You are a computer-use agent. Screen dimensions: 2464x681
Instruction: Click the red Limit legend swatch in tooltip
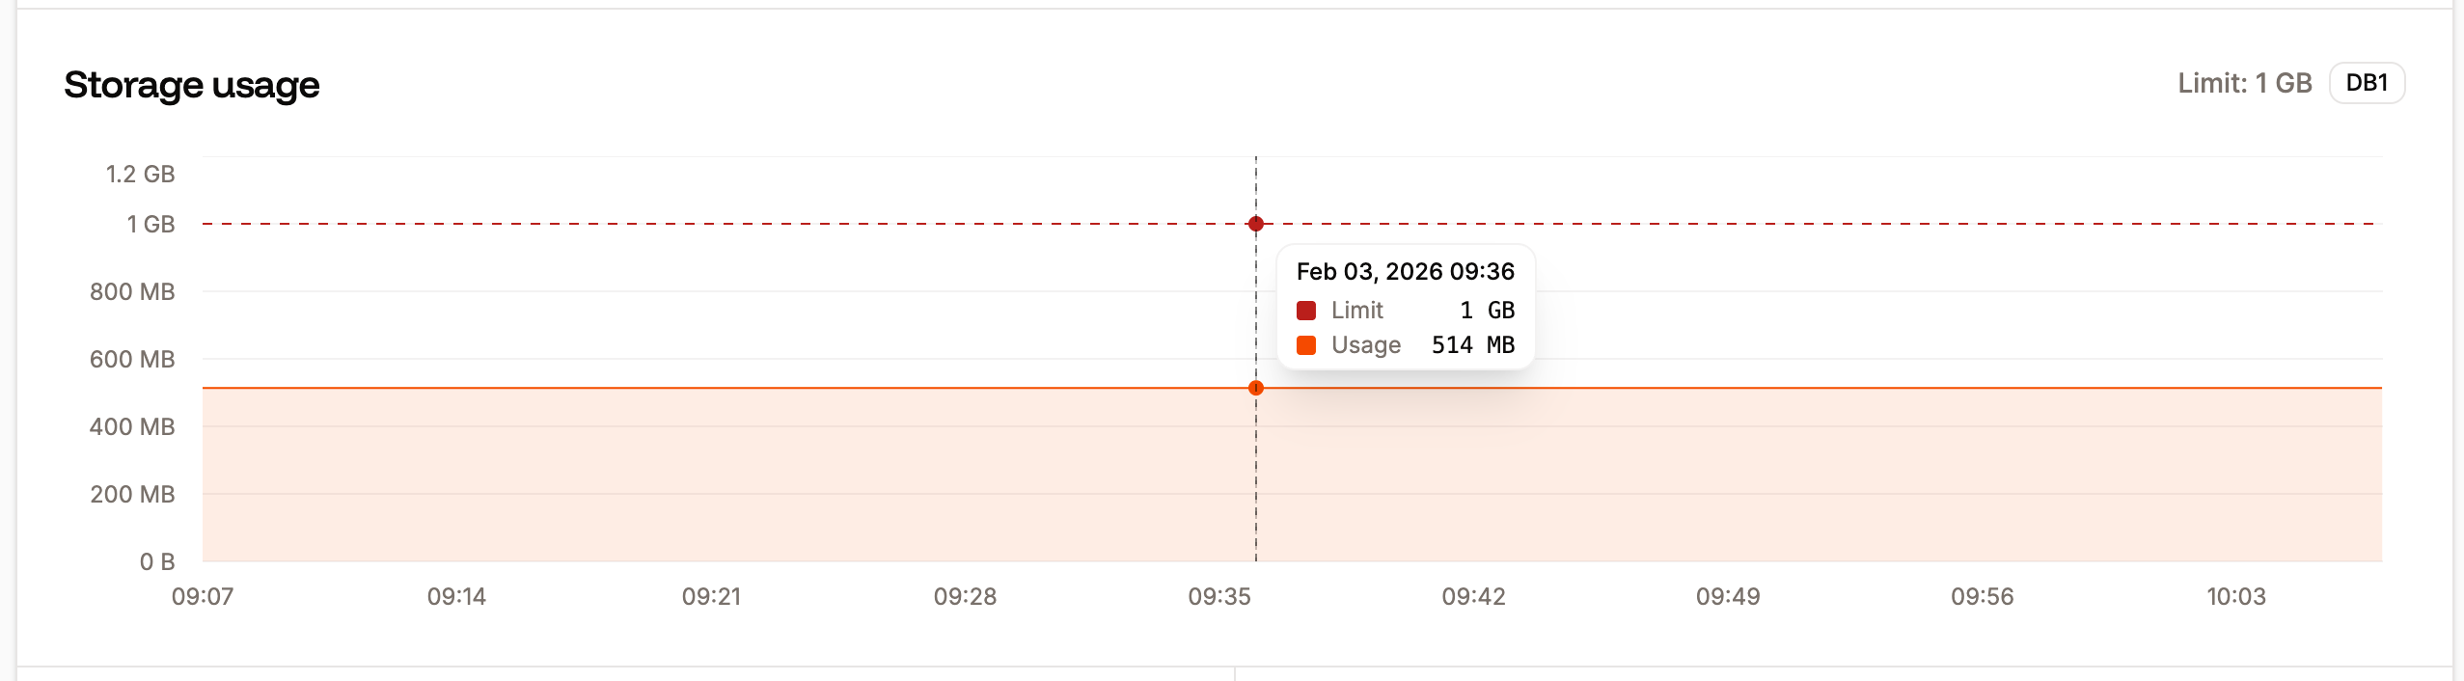[1307, 310]
